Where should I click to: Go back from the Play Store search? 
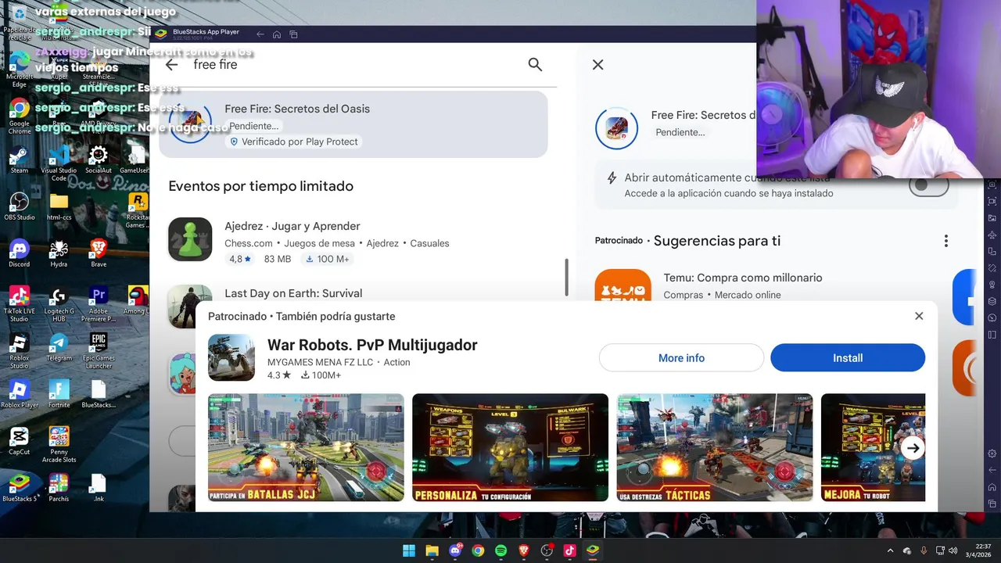[x=171, y=65]
